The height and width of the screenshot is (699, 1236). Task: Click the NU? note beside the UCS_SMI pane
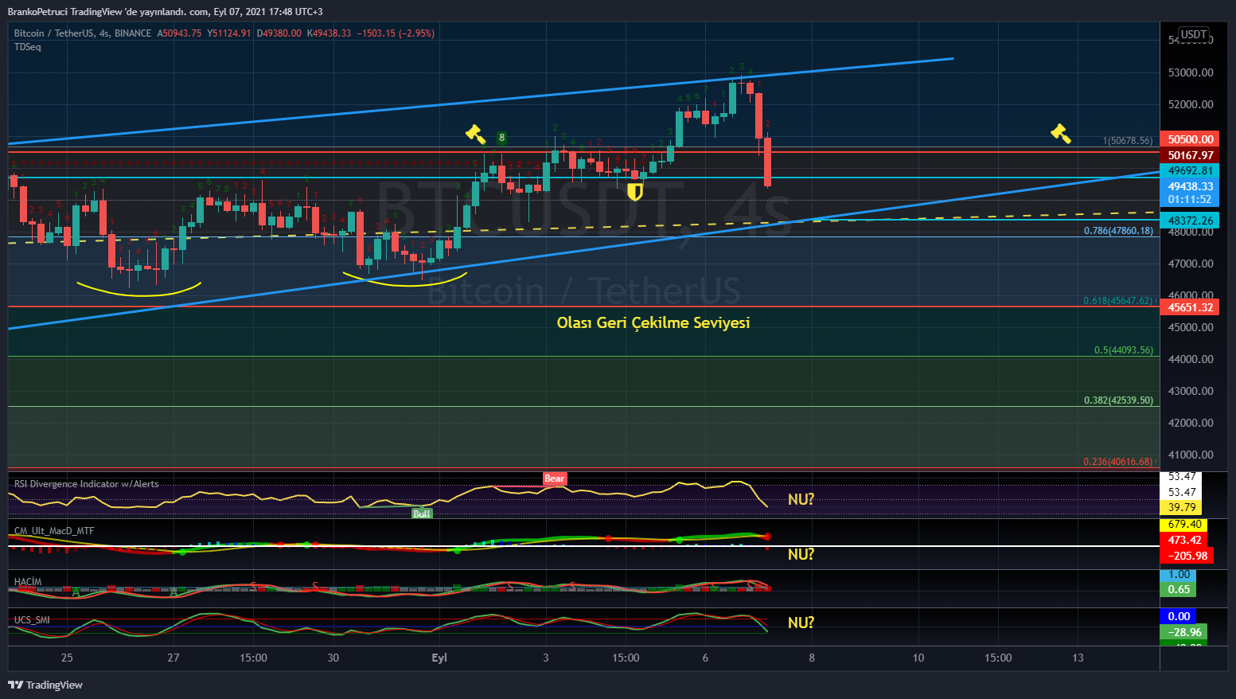tap(801, 623)
